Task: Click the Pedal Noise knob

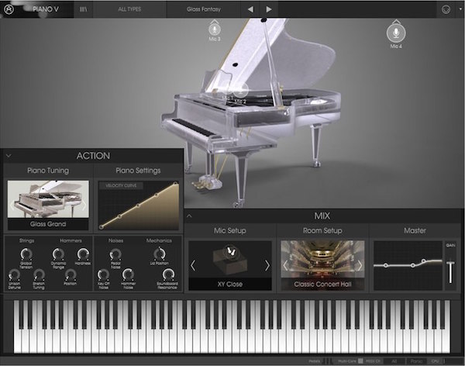Action: tap(115, 254)
